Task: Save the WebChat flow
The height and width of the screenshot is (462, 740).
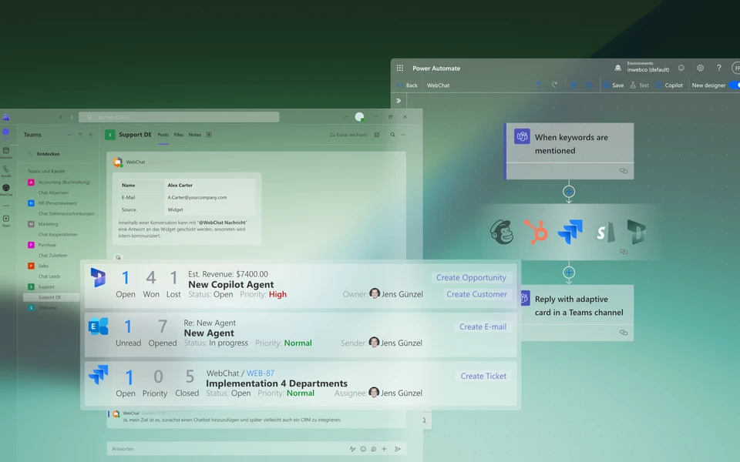Action: coord(614,85)
